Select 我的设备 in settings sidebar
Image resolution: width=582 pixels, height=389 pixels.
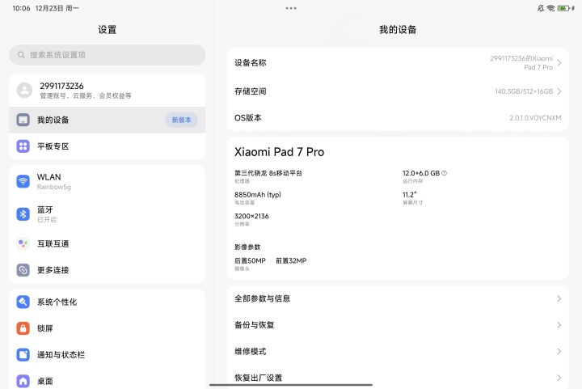point(108,120)
